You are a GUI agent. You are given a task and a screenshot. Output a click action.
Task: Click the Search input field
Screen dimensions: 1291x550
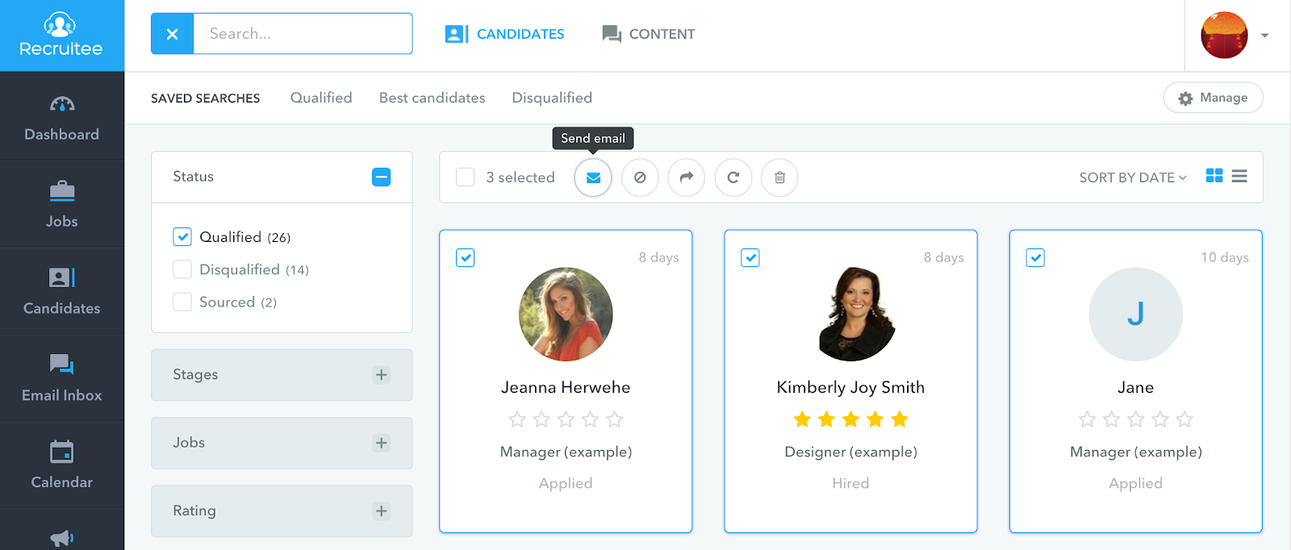coord(303,34)
